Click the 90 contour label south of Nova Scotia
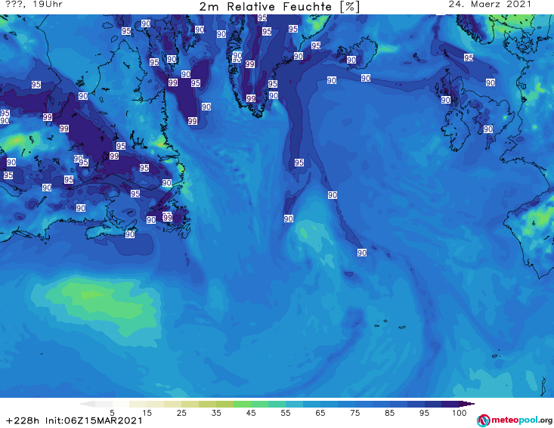Image resolution: width=554 pixels, height=428 pixels. pos(130,234)
